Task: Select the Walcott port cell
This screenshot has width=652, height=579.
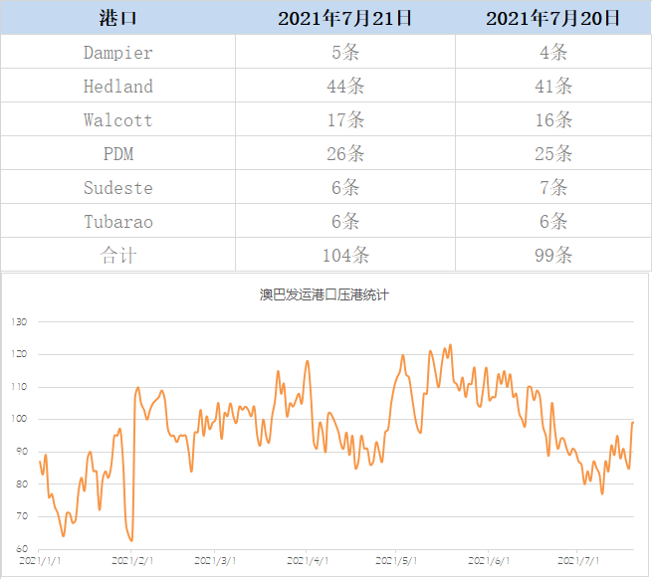Action: point(118,120)
